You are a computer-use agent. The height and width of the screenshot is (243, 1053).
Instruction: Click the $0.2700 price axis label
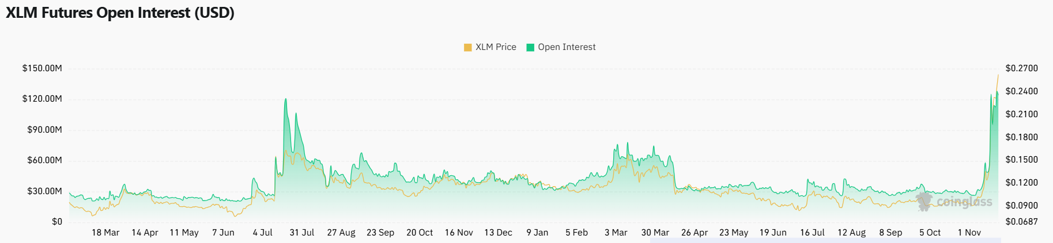[1021, 68]
